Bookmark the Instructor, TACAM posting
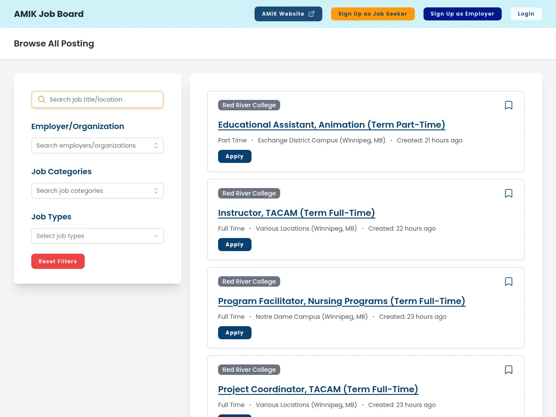 pyautogui.click(x=509, y=193)
